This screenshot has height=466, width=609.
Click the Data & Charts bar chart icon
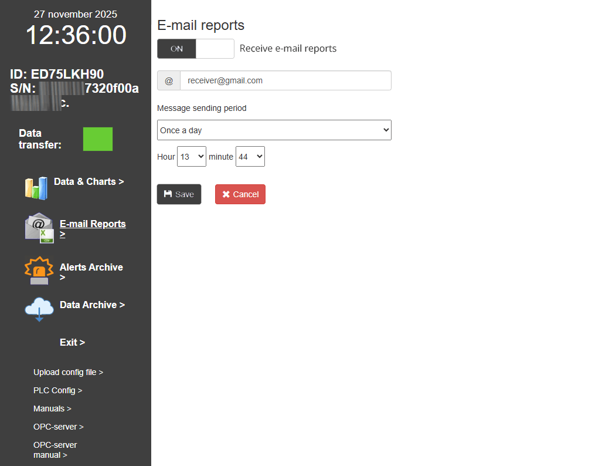pos(36,188)
